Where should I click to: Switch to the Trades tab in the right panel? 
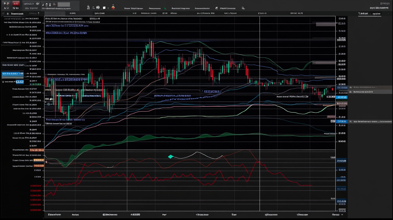[363, 13]
